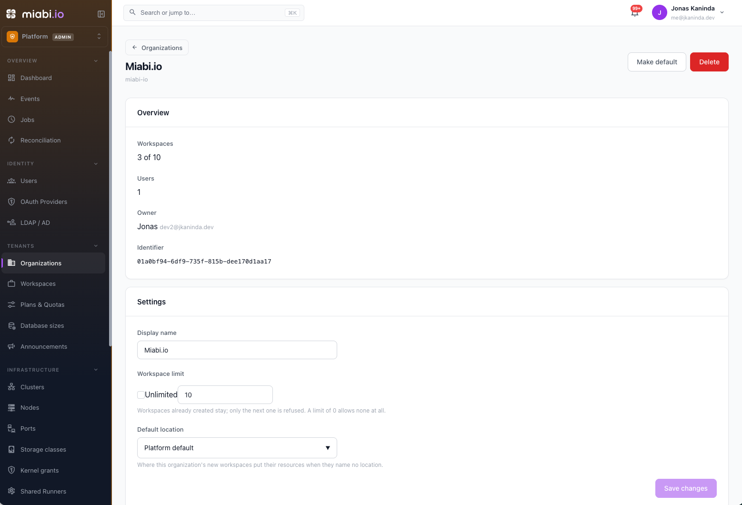Click the Storage classes disk icon
Screen dimensions: 742x505
(x=11, y=449)
